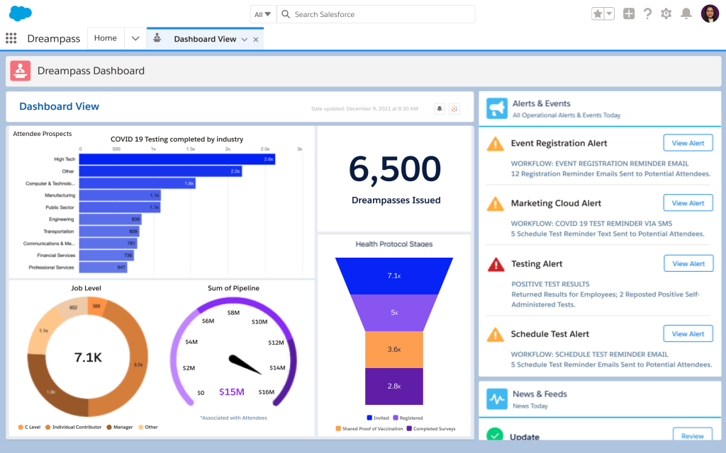This screenshot has height=453, width=726.
Task: Open the Setup gear menu
Action: click(666, 13)
